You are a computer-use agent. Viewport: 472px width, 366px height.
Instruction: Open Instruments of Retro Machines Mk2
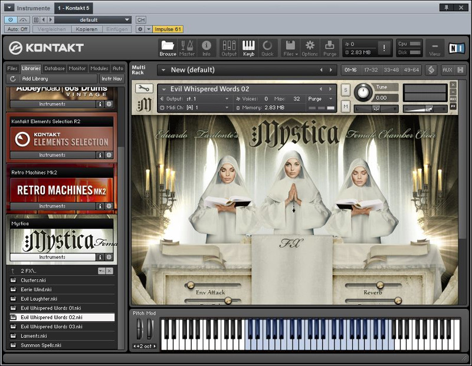[x=53, y=206]
